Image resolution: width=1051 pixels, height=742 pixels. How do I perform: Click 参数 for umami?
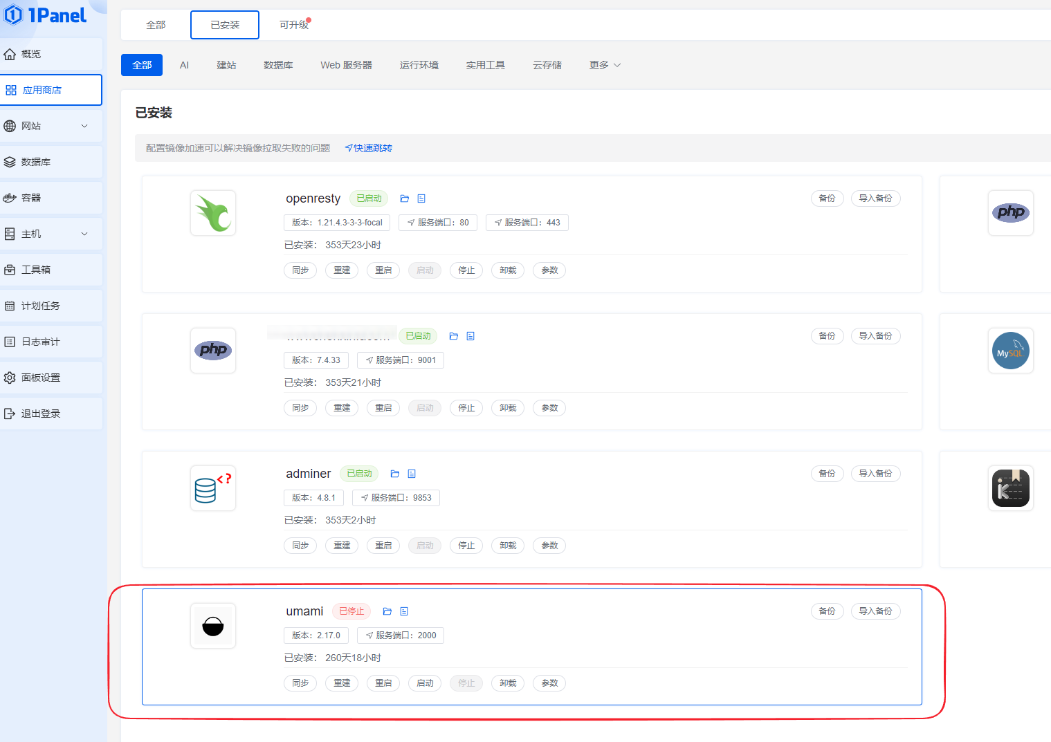(549, 683)
